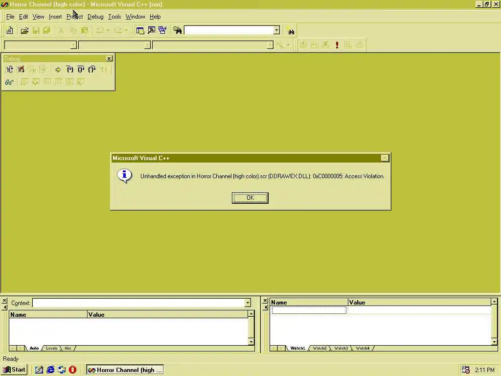Click the Windows Start button
This screenshot has width=501, height=376.
pos(14,370)
